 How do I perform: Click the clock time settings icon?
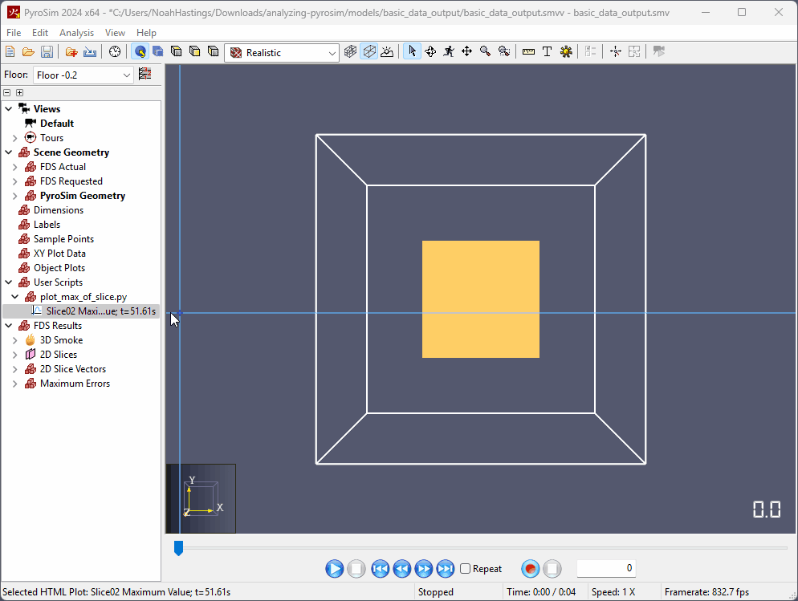point(115,52)
